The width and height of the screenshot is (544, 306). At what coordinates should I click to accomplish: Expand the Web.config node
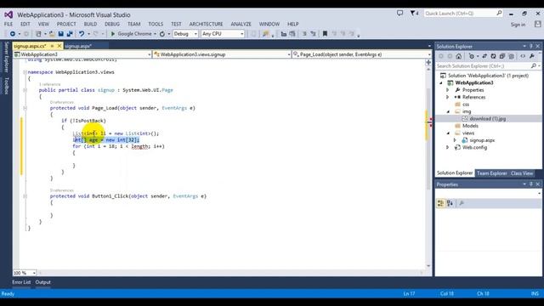[448, 147]
